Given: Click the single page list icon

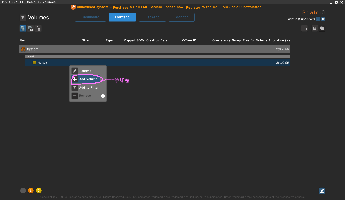Looking at the screenshot, I should [315, 28].
